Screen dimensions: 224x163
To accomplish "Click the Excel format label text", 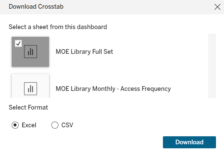I will pyautogui.click(x=29, y=125).
